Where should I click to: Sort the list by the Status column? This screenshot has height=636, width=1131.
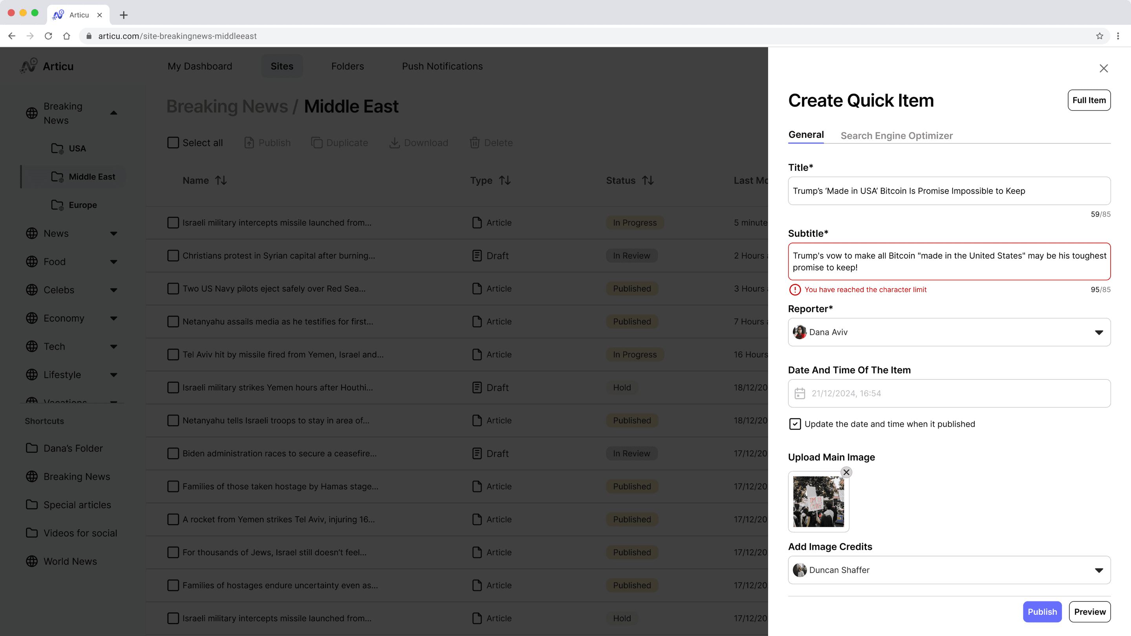click(648, 181)
